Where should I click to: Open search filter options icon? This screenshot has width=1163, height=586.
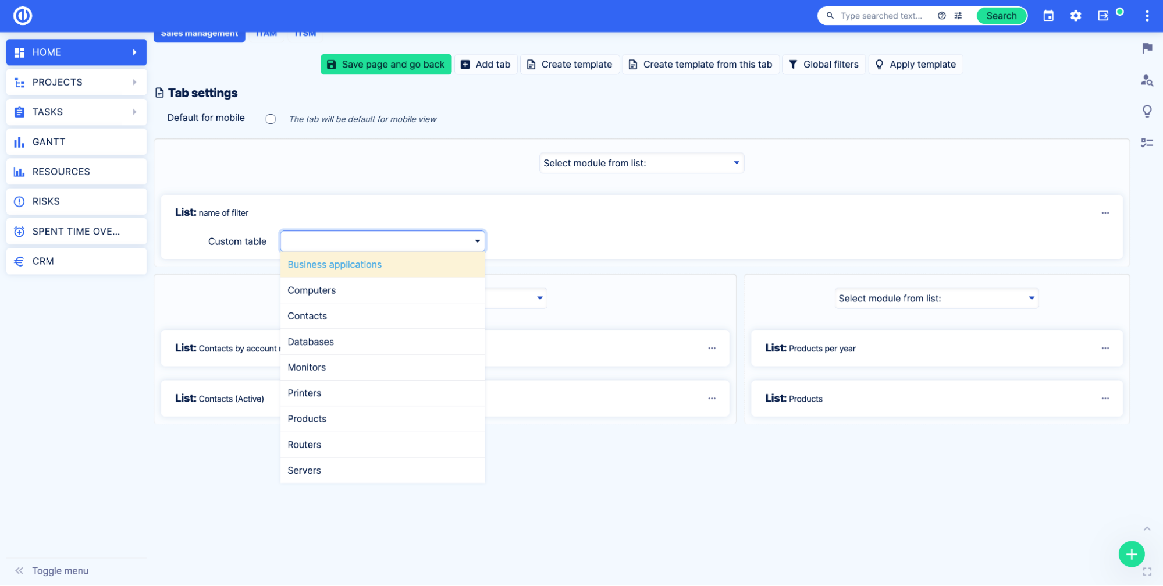(958, 16)
